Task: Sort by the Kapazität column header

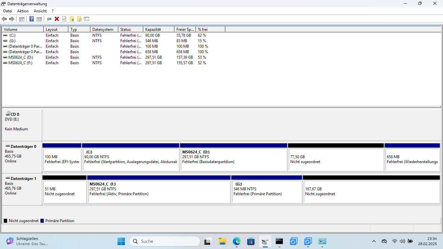Action: coord(159,29)
